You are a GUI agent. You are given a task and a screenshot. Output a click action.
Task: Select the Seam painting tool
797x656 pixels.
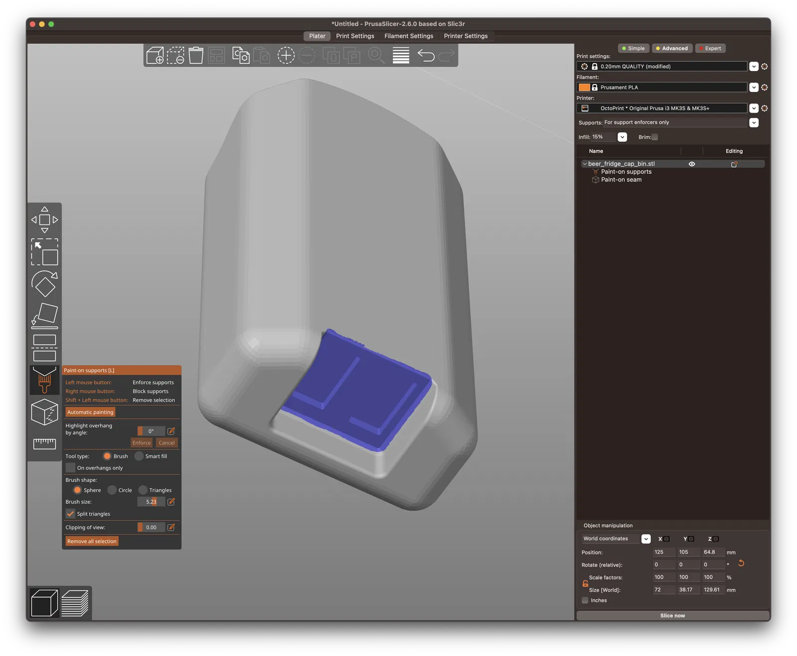44,412
